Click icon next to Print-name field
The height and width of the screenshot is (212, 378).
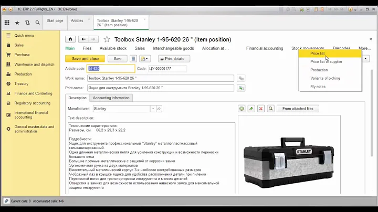[241, 88]
